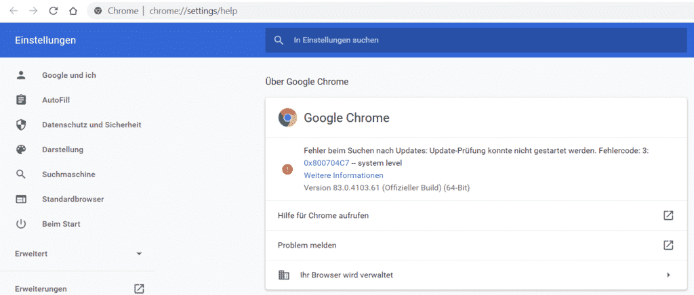The width and height of the screenshot is (694, 295).
Task: Click the 'Google Chrome' product title
Action: (346, 118)
